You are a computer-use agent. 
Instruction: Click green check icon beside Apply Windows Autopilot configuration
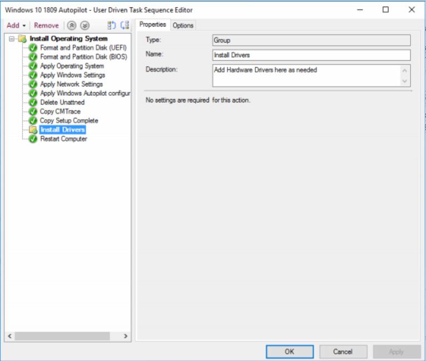click(33, 93)
